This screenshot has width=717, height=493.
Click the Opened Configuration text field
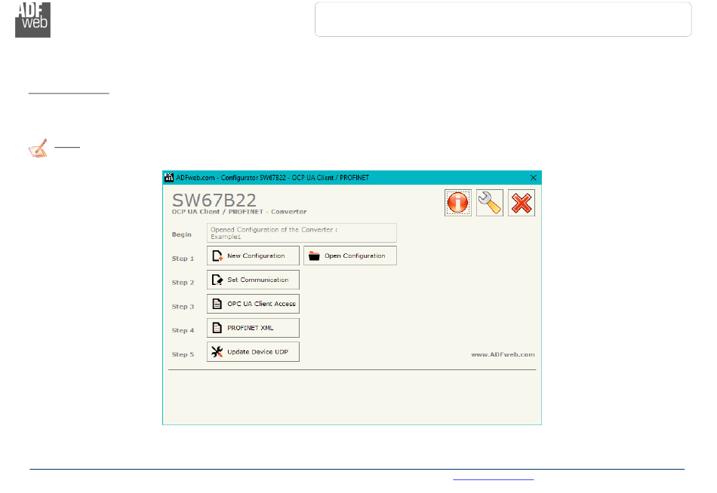(302, 233)
